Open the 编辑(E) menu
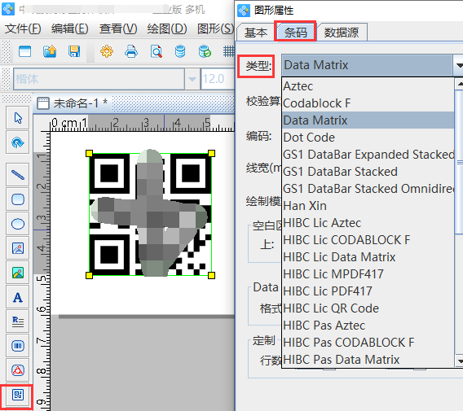The height and width of the screenshot is (411, 463). point(69,29)
